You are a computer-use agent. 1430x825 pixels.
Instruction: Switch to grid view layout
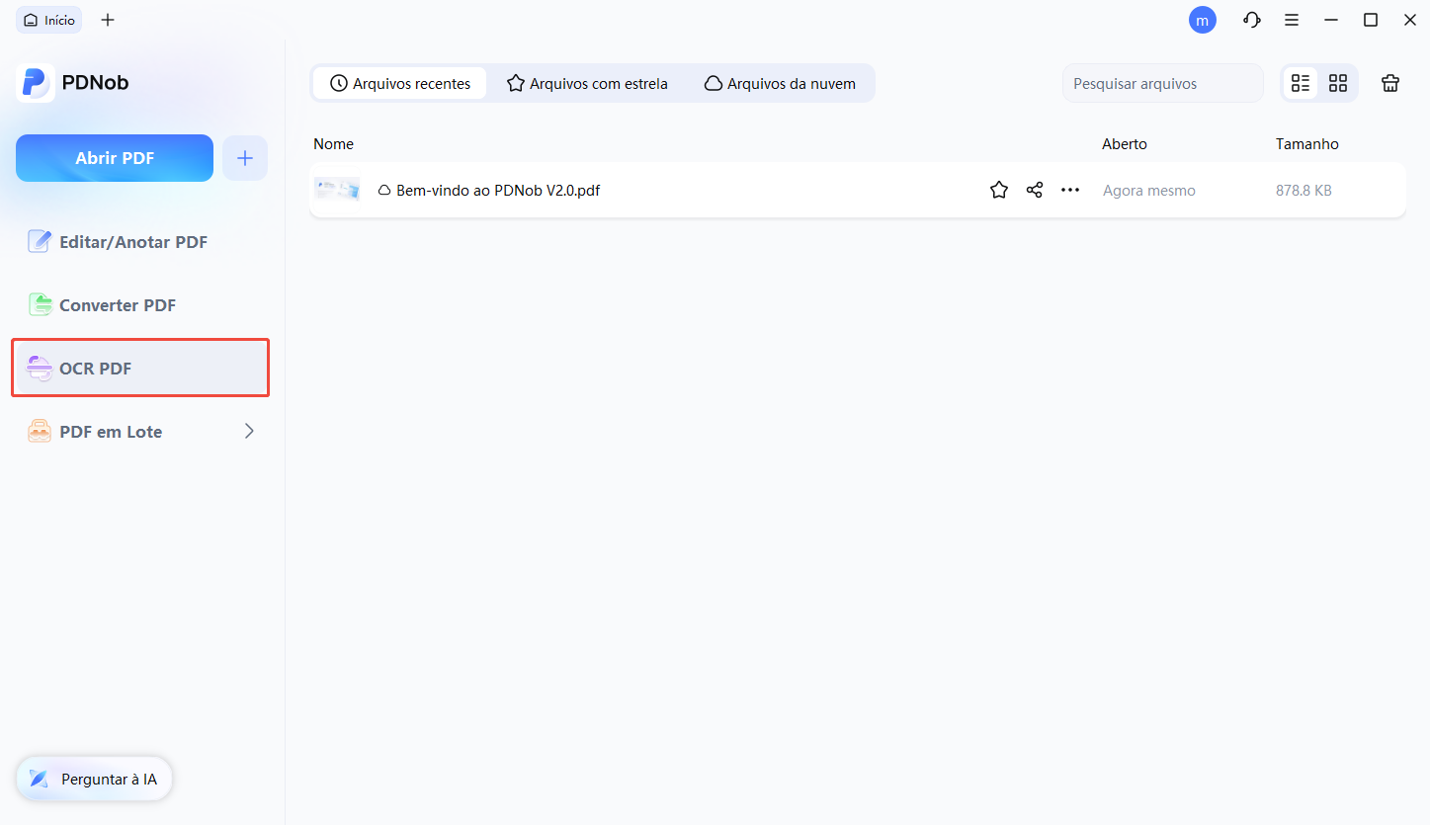coord(1338,84)
